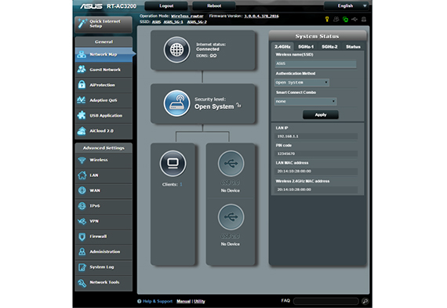
Task: Click the IPv6 sidebar icon
Action: [x=82, y=205]
